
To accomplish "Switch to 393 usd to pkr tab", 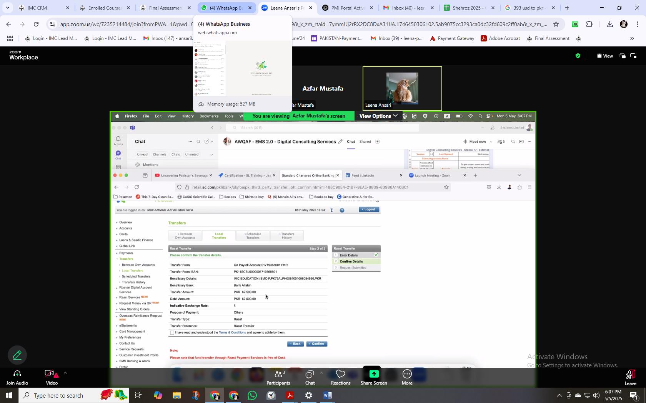I will click(529, 8).
